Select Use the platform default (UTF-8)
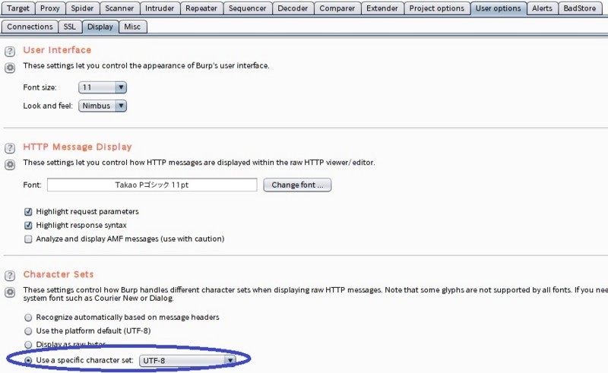 28,331
